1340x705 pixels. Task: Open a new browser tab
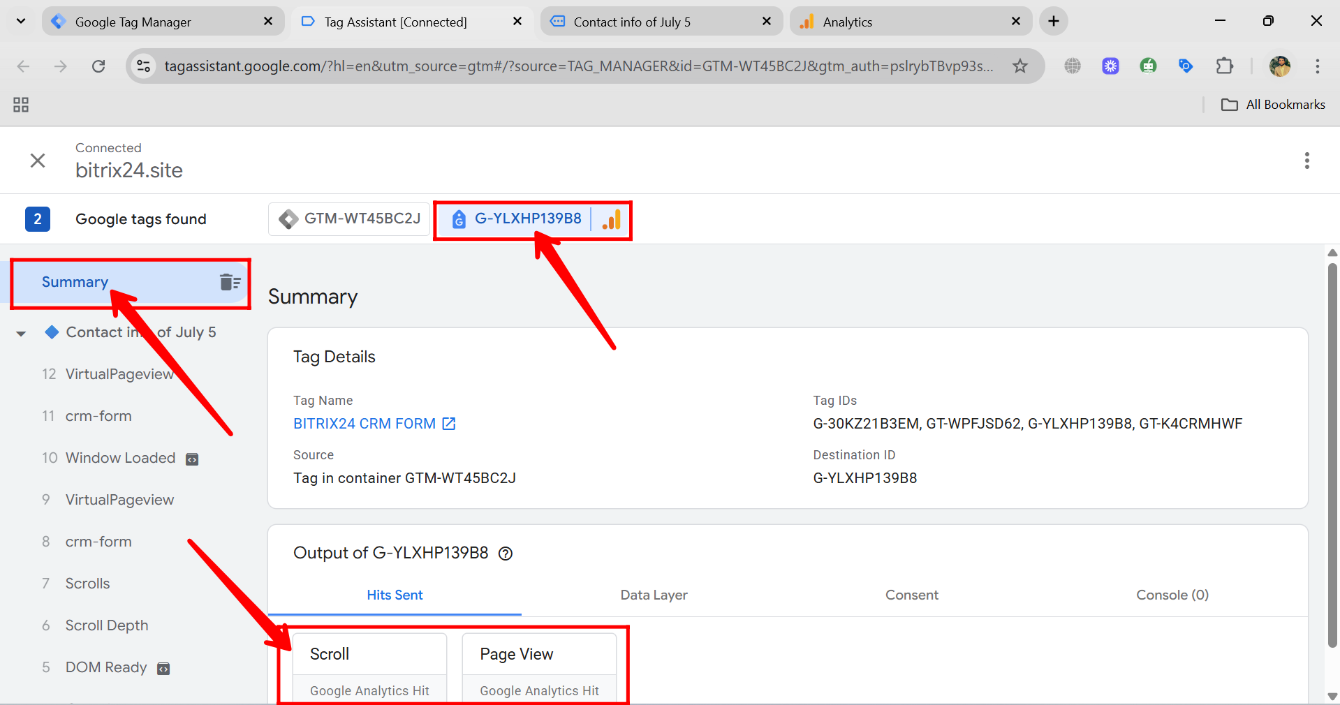[x=1054, y=22]
